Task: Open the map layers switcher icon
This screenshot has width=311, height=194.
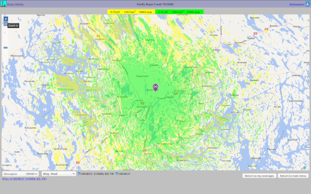Action: [x=305, y=168]
